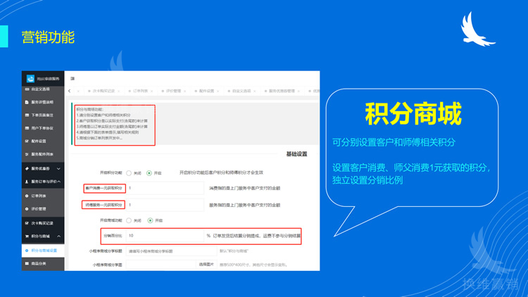
Task: Focus the 客户消费一元获取积分 input field
Action: (165, 188)
